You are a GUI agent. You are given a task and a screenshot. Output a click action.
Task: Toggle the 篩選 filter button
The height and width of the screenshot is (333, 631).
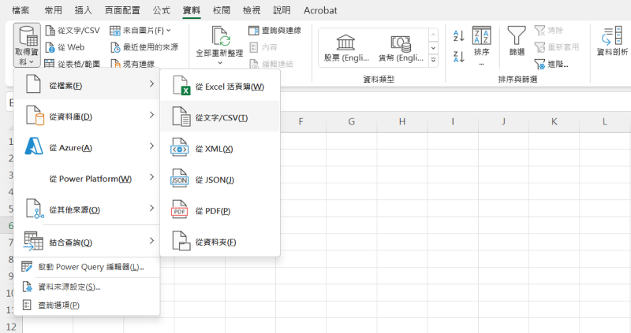point(517,41)
